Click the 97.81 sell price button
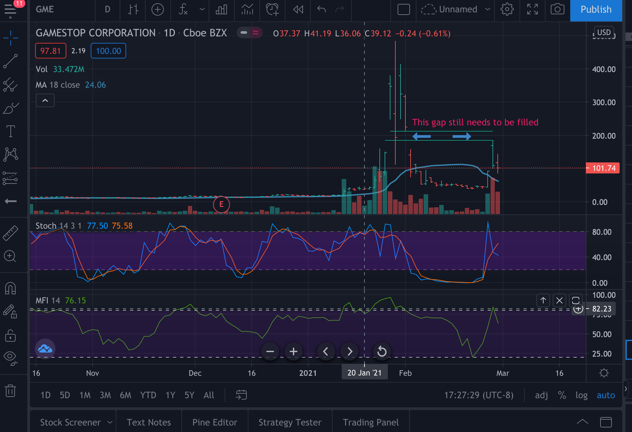The height and width of the screenshot is (432, 632). (x=50, y=51)
